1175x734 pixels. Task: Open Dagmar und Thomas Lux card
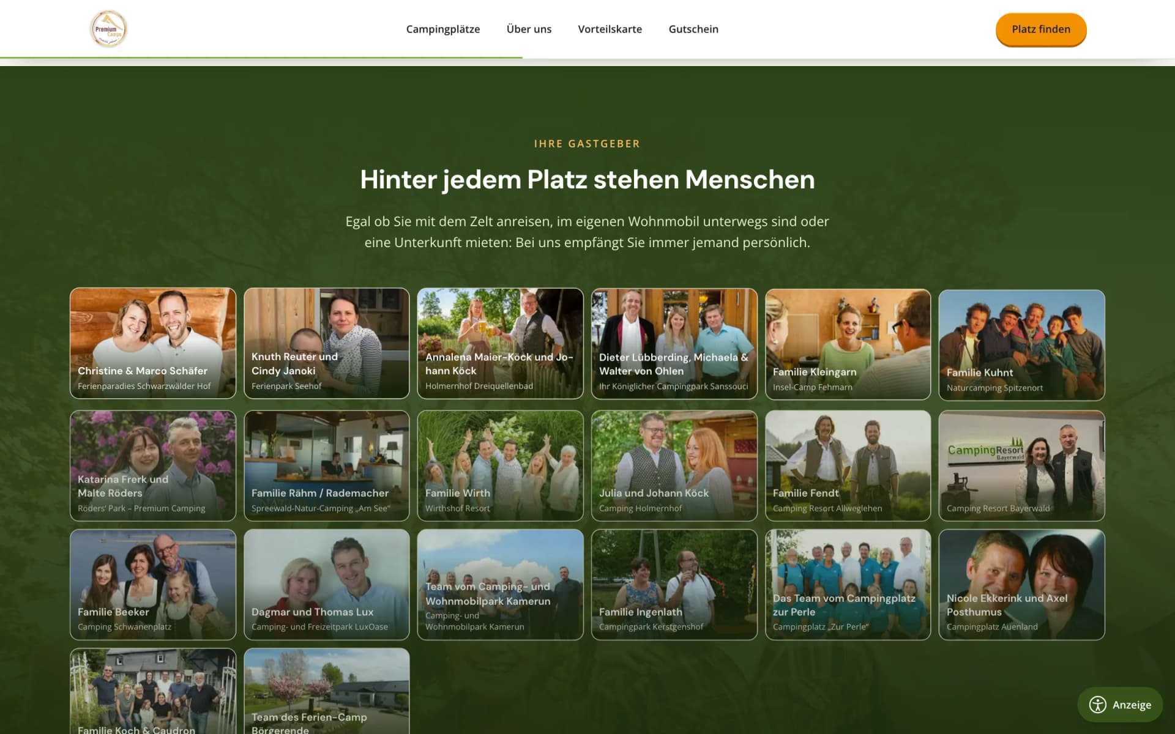[x=327, y=585]
